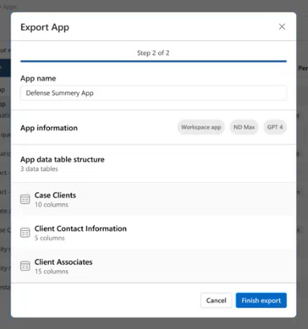Click the App data table structure heading
The height and width of the screenshot is (329, 308).
63,160
